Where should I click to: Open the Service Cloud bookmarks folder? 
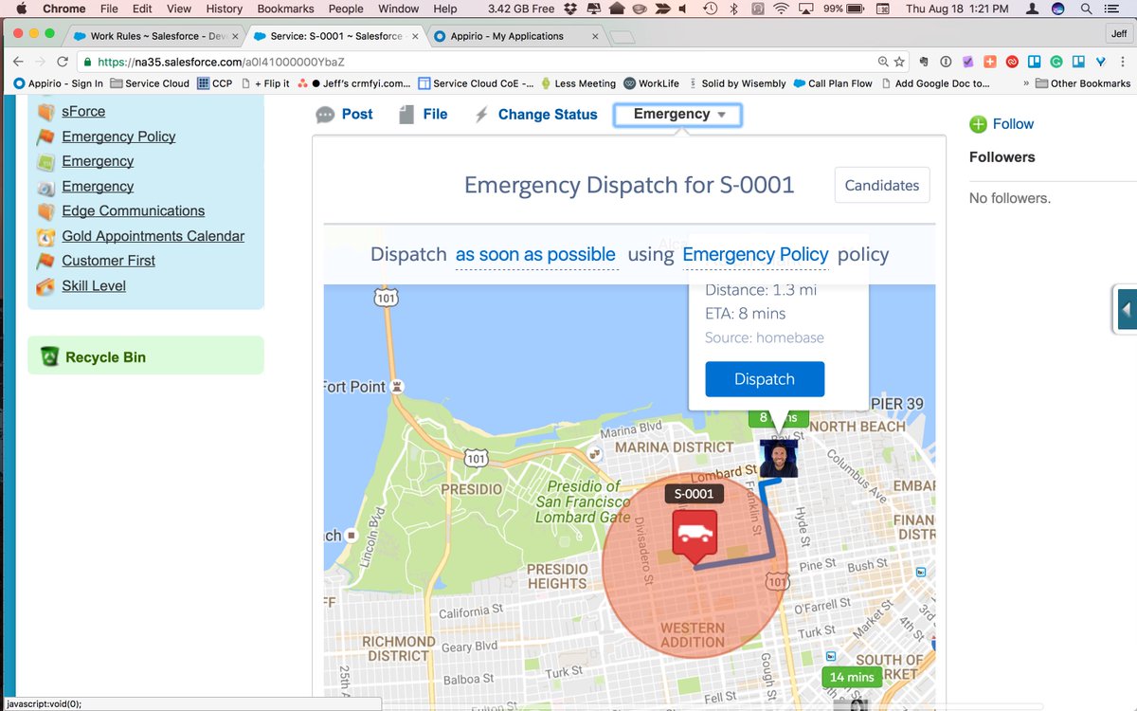(150, 83)
